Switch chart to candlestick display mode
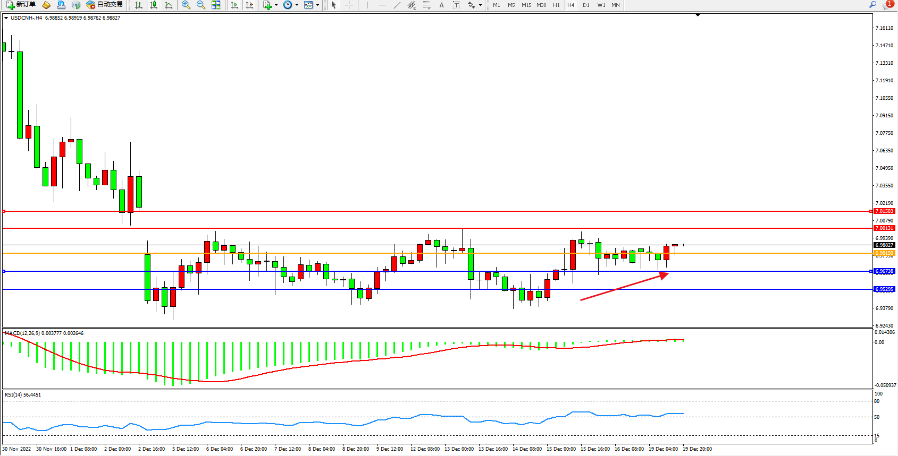The image size is (898, 456). tap(154, 5)
